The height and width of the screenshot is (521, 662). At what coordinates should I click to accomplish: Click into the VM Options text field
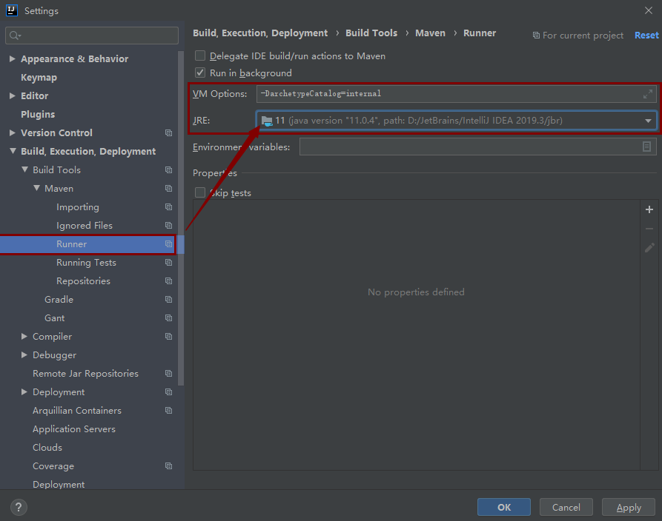[456, 94]
